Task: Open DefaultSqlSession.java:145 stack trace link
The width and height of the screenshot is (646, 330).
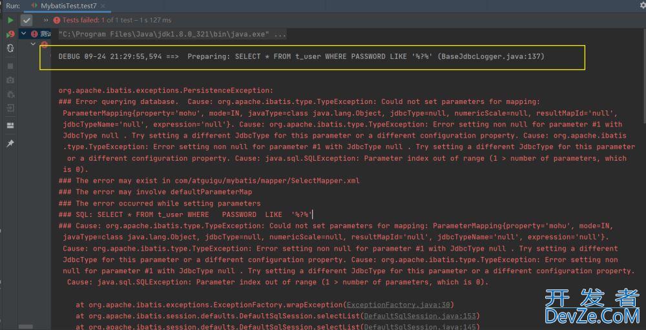Action: [x=420, y=327]
